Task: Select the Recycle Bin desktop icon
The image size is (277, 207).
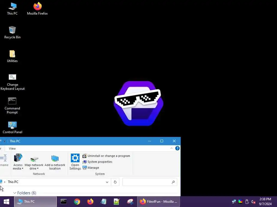Action: pyautogui.click(x=12, y=33)
